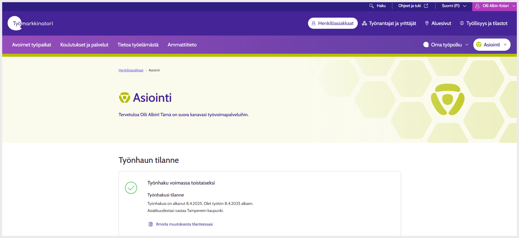Click Ilmoita muutoksesta tilanteessasi link
Screen dimensions: 519x238
(x=184, y=224)
